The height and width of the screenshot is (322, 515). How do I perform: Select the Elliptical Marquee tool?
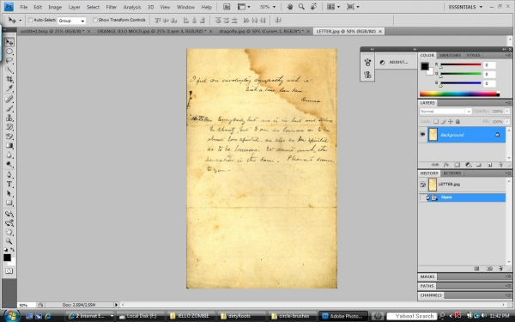pos(9,52)
